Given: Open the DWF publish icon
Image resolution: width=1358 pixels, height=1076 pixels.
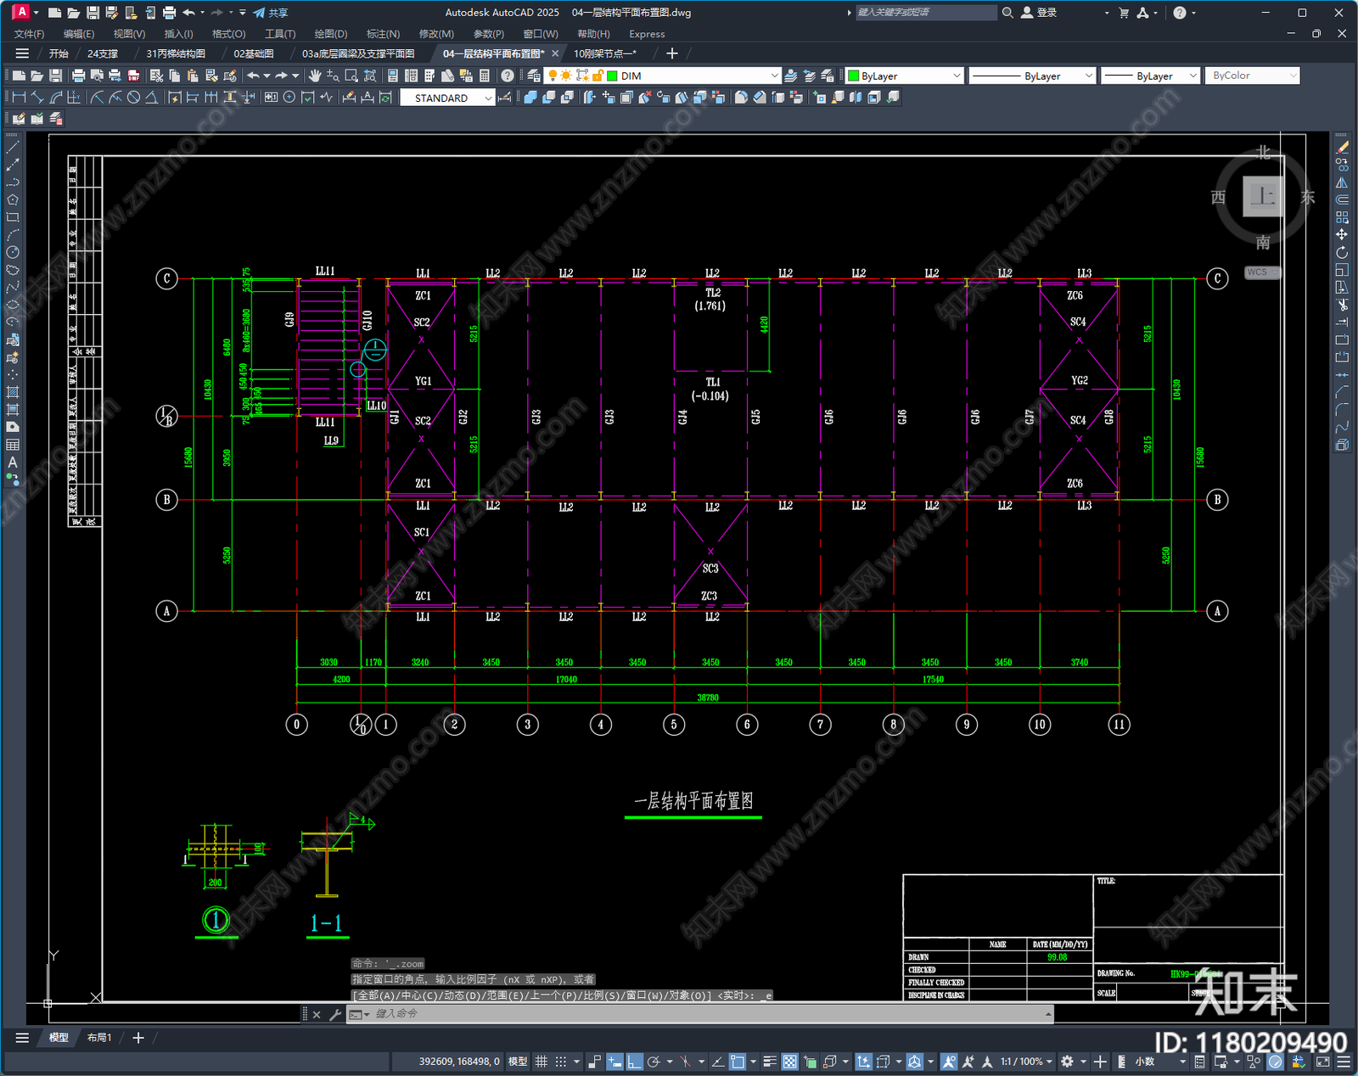Looking at the screenshot, I should click(x=133, y=76).
